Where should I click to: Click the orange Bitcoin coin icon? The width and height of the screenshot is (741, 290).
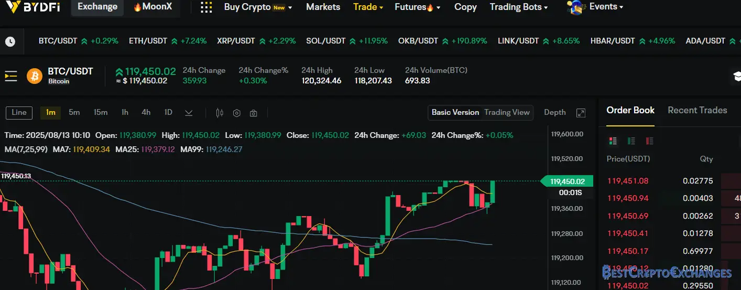pyautogui.click(x=35, y=76)
